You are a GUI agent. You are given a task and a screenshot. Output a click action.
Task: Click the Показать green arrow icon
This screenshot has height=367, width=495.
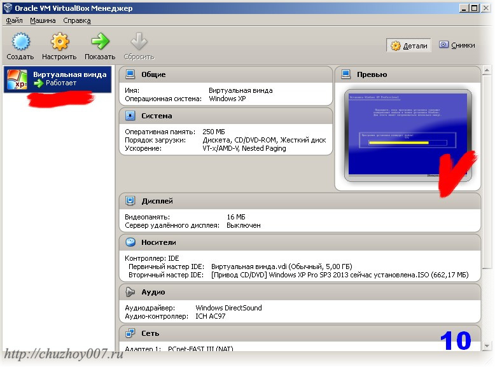(x=100, y=41)
